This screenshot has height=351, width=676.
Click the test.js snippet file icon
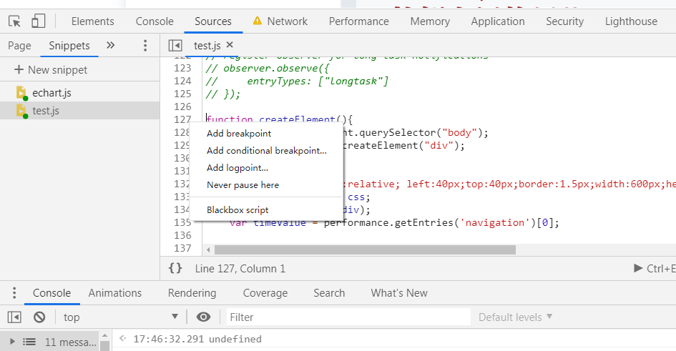point(21,110)
